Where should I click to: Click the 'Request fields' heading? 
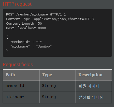click(x=18, y=65)
